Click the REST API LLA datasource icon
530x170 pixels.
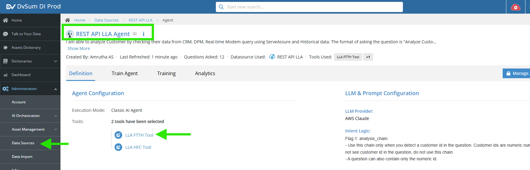pyautogui.click(x=272, y=57)
